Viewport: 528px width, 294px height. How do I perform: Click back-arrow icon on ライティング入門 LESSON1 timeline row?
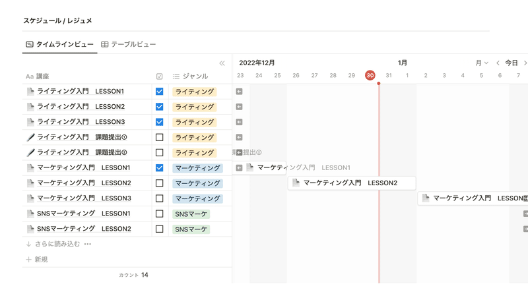(x=239, y=92)
